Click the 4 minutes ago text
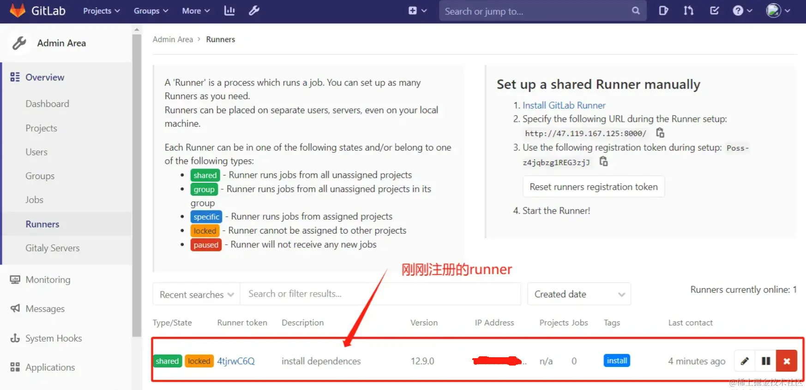This screenshot has width=806, height=390. click(x=697, y=361)
